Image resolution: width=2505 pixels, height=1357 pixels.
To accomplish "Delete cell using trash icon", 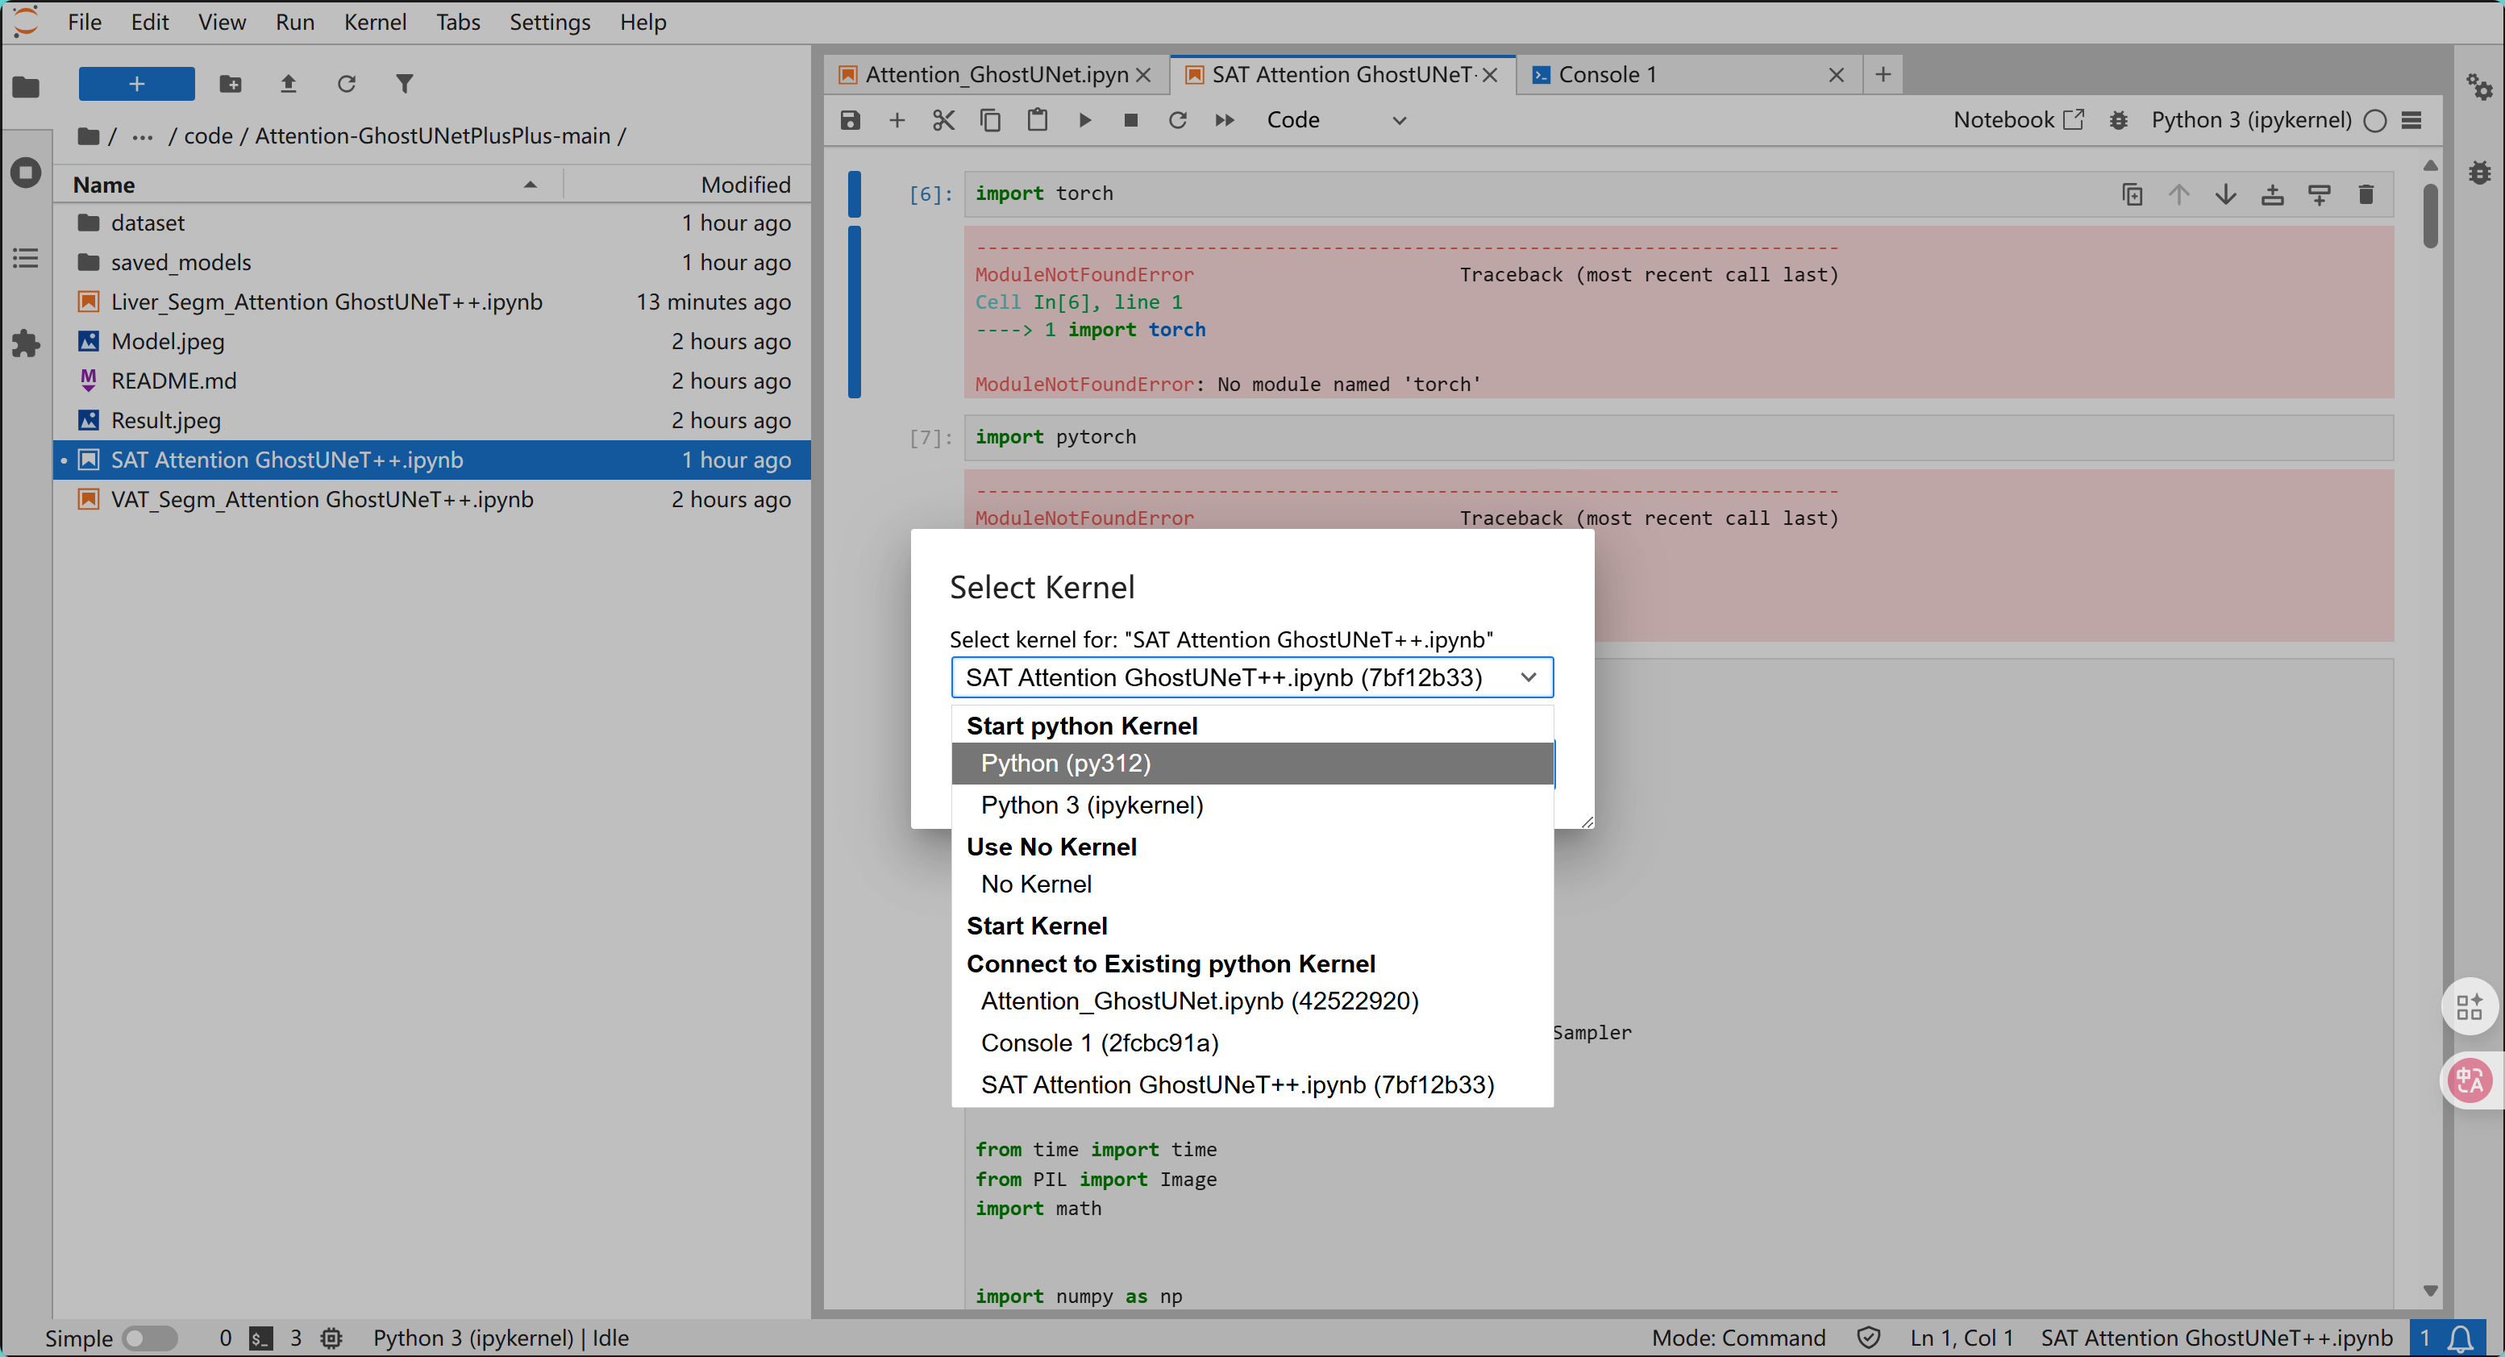I will 2366,194.
